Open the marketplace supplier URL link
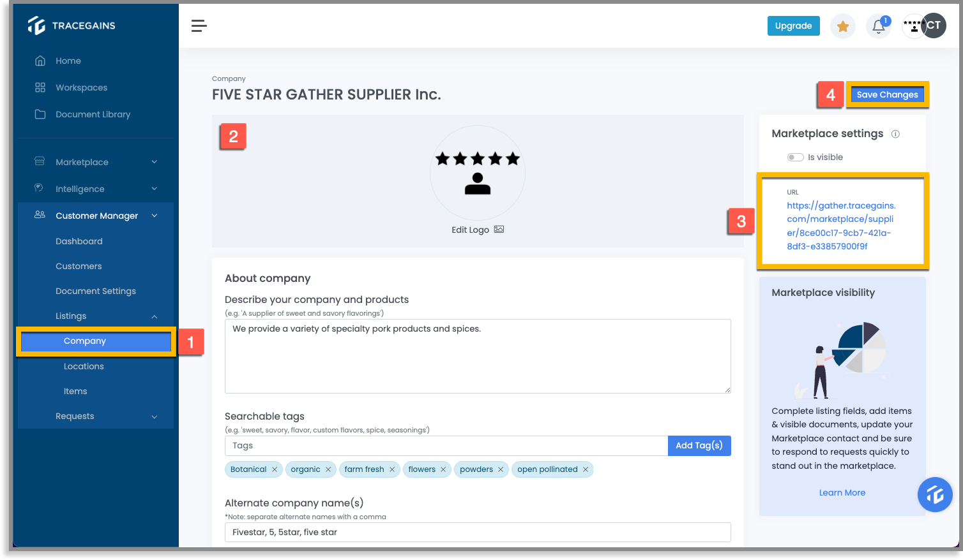The height and width of the screenshot is (560, 963). coord(841,225)
